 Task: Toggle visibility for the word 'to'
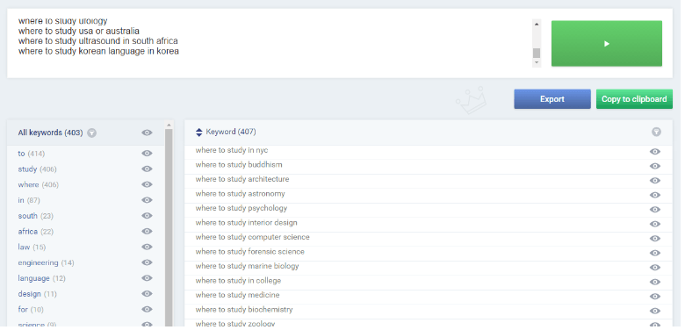pos(147,154)
